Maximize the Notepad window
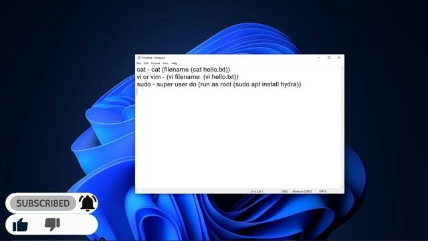The width and height of the screenshot is (428, 241). pos(329,58)
